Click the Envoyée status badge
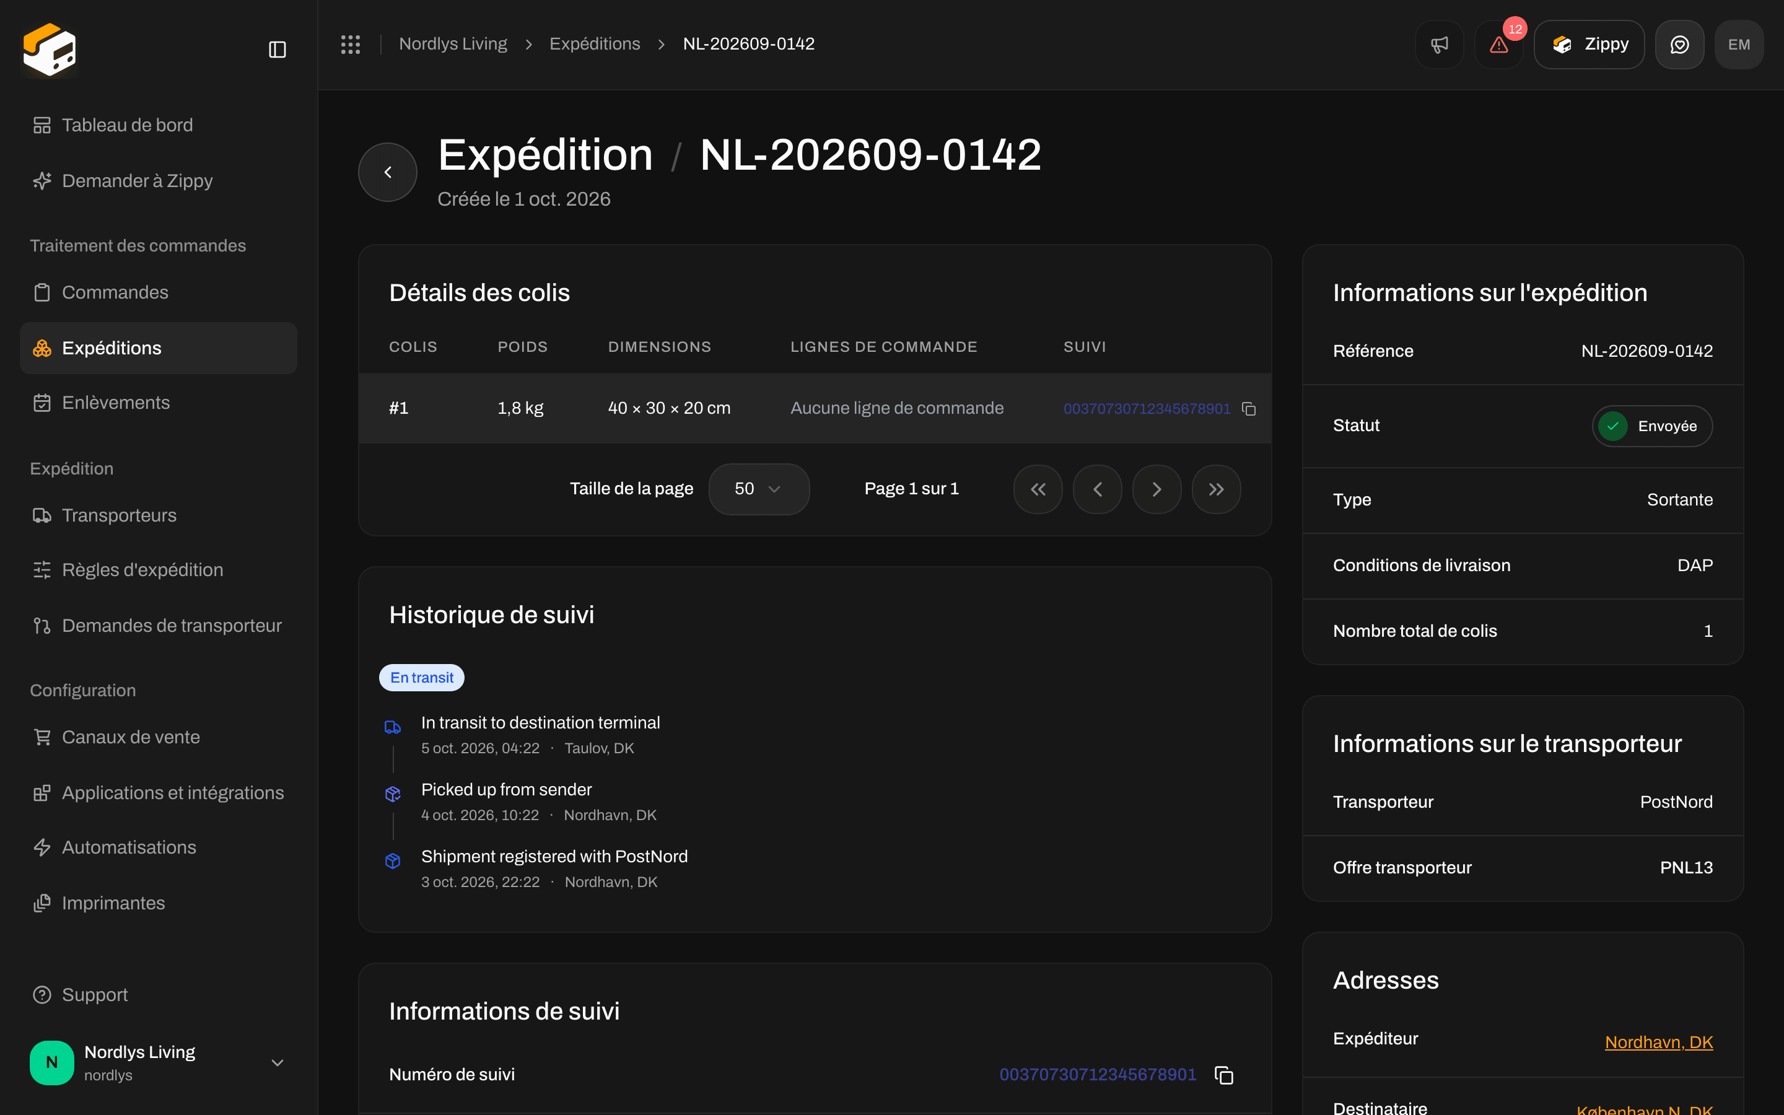The width and height of the screenshot is (1784, 1115). [1652, 426]
